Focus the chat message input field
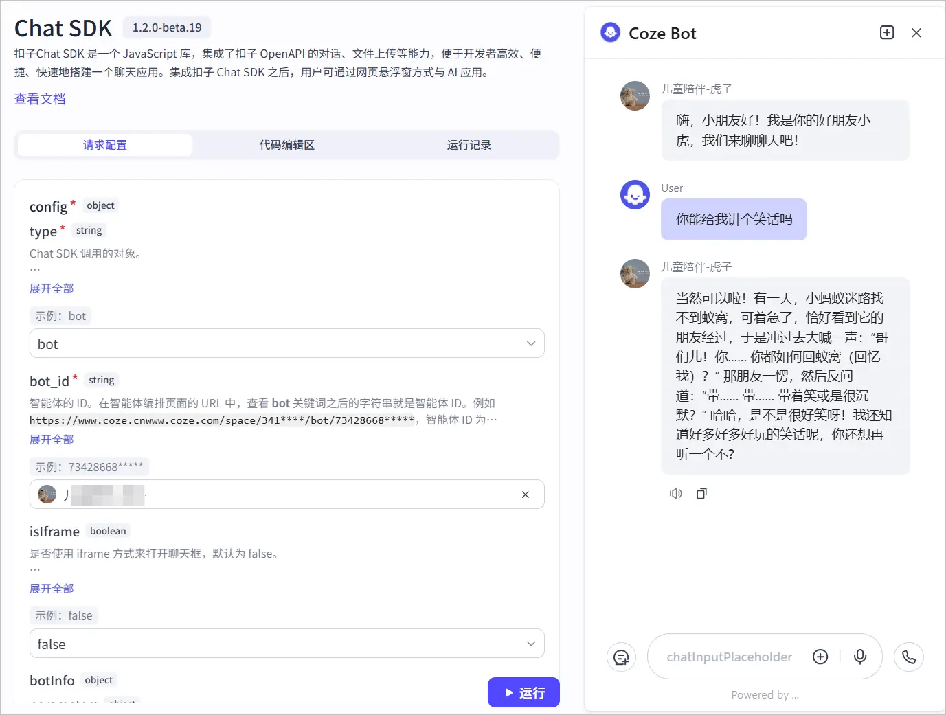Viewport: 946px width, 715px height. tap(729, 657)
